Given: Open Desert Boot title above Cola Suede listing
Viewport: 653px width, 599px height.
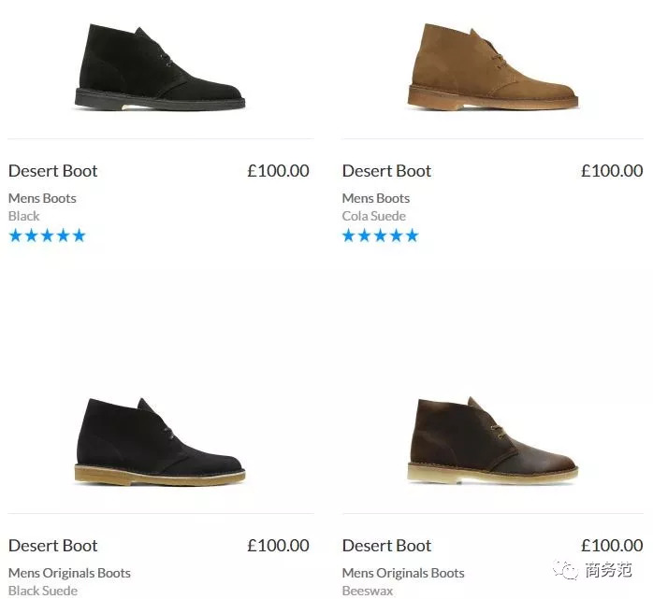Looking at the screenshot, I should 386,171.
